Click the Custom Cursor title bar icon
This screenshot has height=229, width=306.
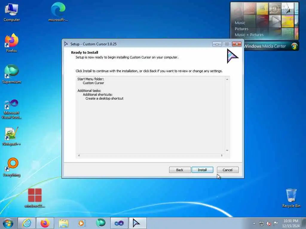(x=66, y=44)
